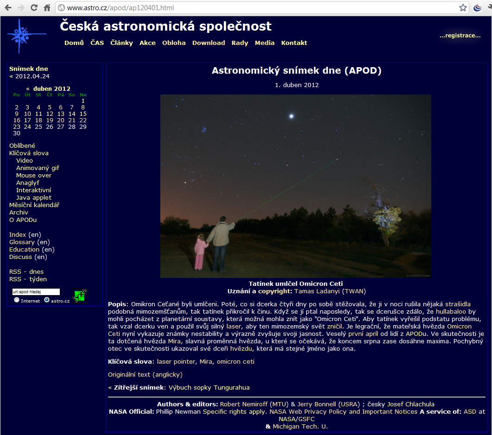This screenshot has width=492, height=435.
Task: Click the moon extension icon in the toolbar
Action: pos(477,7)
